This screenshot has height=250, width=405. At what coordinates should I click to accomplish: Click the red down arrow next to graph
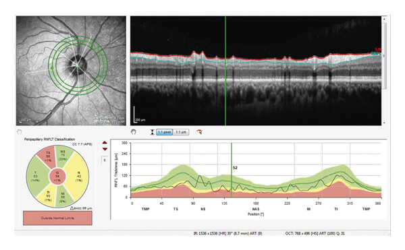click(105, 149)
